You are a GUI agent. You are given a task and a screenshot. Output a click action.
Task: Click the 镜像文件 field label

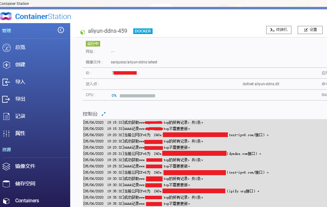(x=94, y=62)
